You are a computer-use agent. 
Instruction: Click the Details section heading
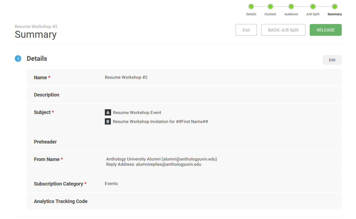37,58
